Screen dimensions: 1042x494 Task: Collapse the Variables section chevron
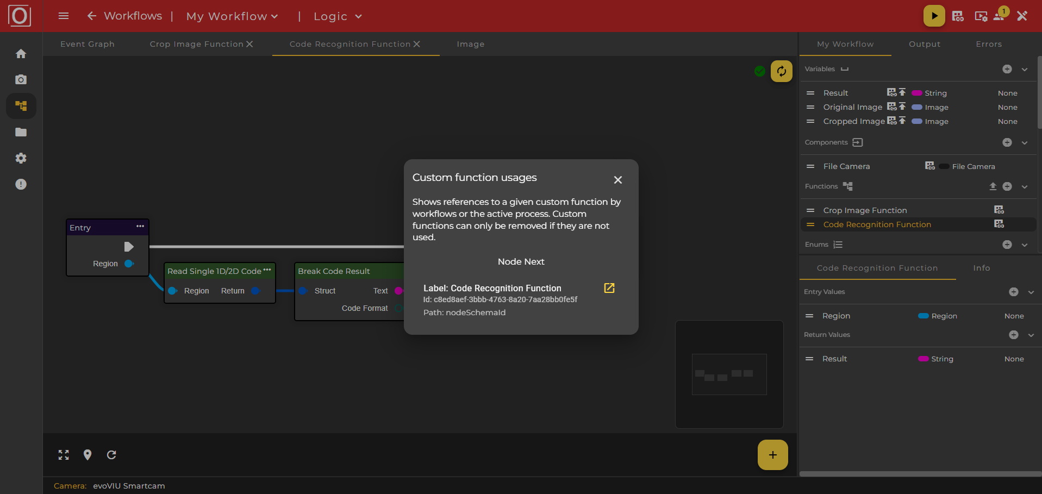pos(1025,69)
